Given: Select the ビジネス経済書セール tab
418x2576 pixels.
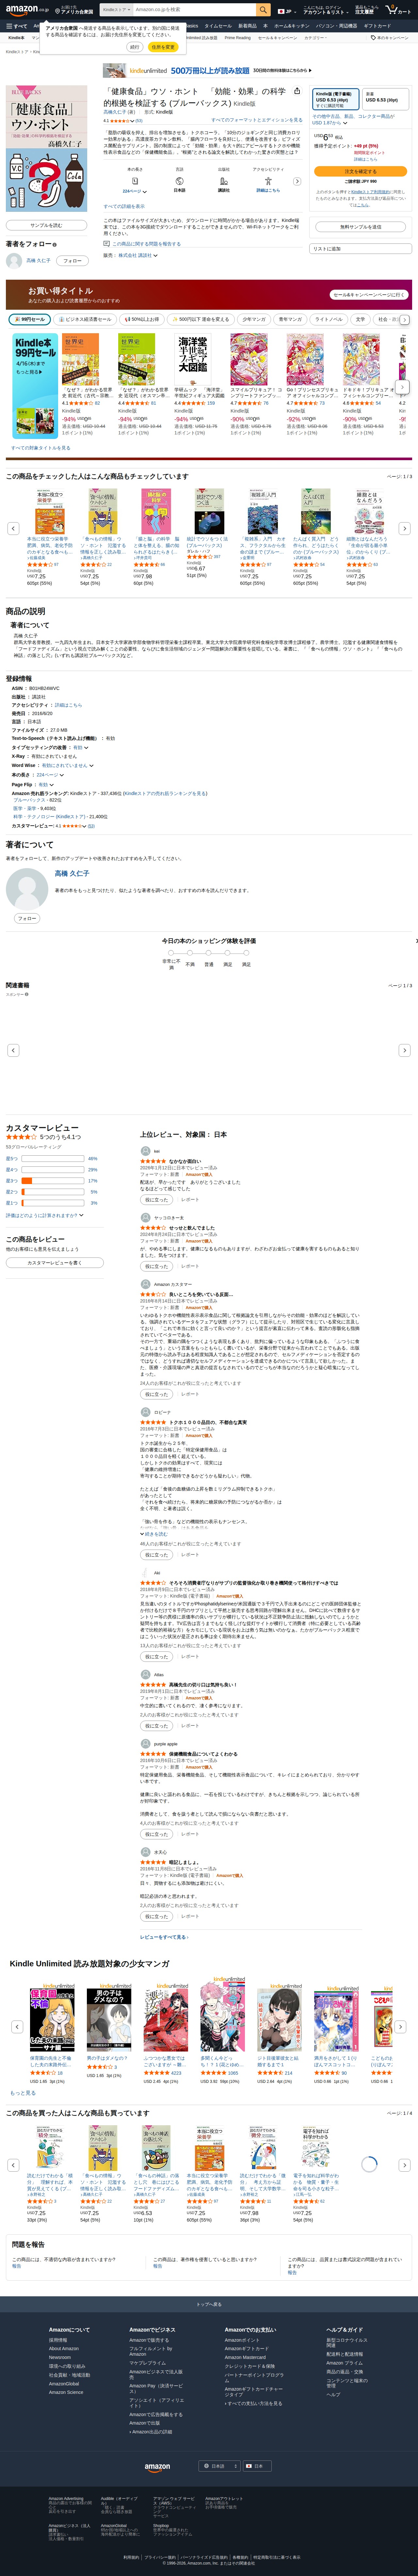Looking at the screenshot, I should click(x=86, y=319).
